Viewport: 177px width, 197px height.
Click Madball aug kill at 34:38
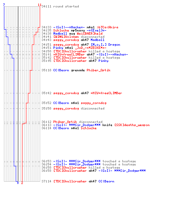[x=72, y=33]
